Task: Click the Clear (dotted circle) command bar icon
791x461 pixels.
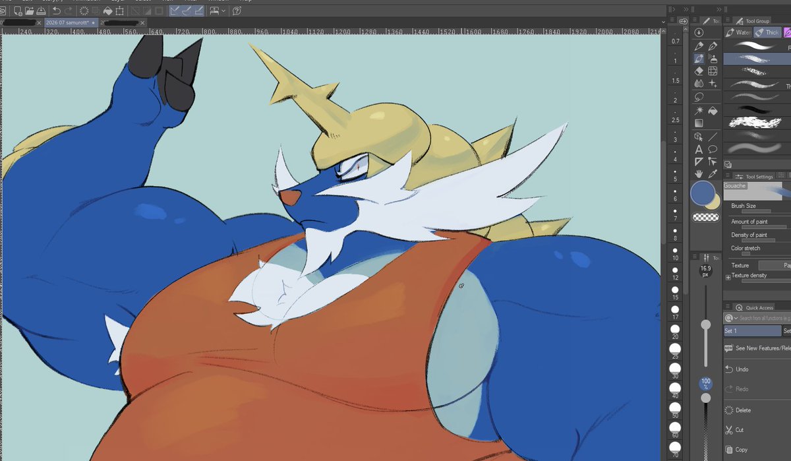Action: point(84,11)
